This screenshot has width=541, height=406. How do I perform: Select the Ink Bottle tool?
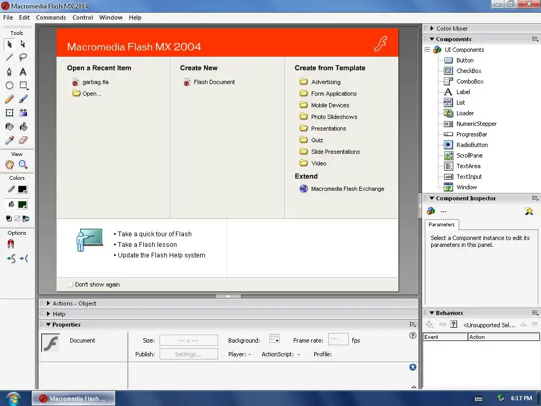pyautogui.click(x=10, y=127)
